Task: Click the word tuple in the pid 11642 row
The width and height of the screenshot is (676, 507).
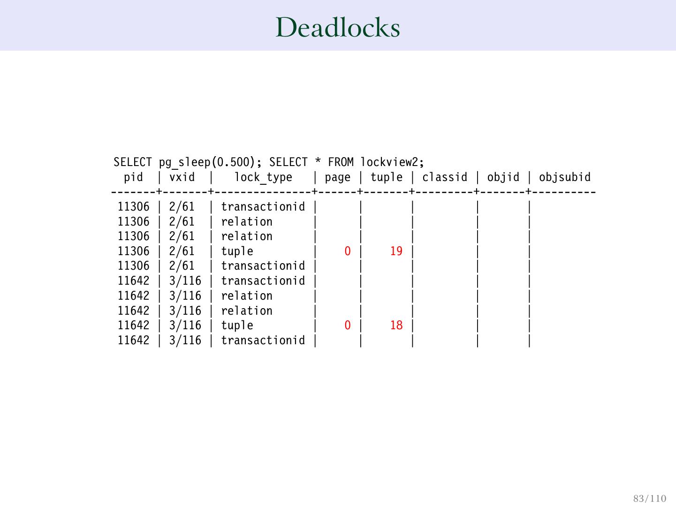Action: [237, 325]
